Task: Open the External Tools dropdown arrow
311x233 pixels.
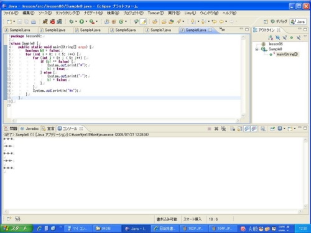Action: (96, 22)
